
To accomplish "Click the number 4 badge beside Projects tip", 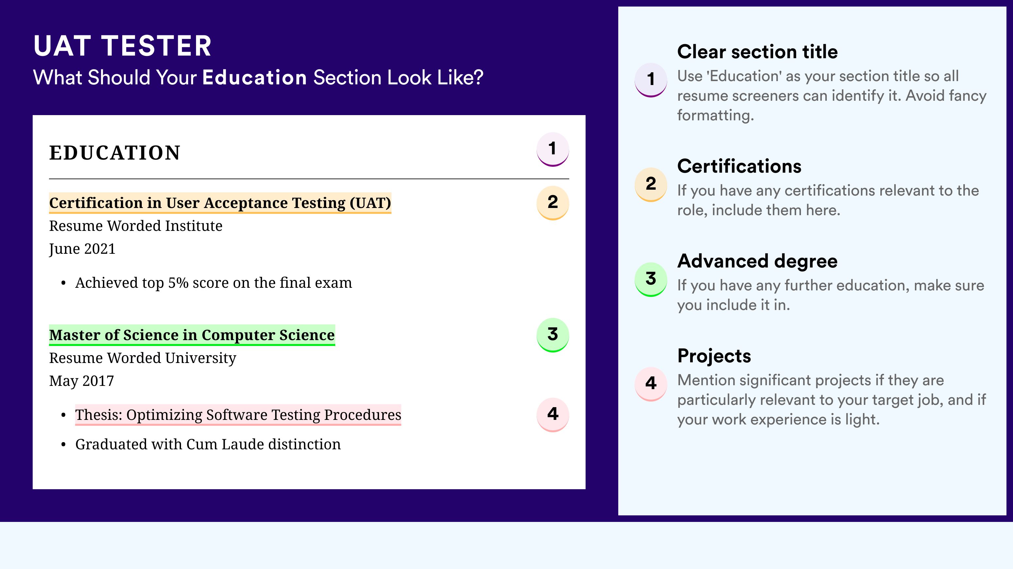I will [651, 384].
